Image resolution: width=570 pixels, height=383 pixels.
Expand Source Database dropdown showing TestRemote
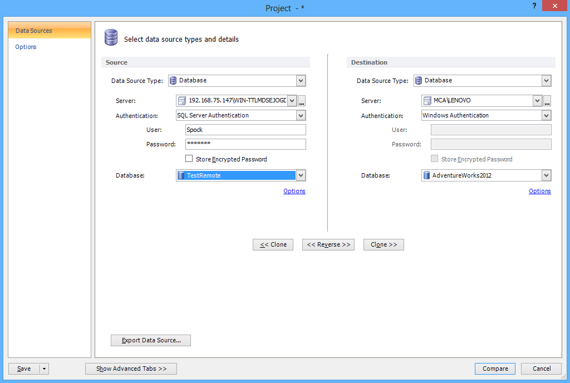click(x=301, y=175)
